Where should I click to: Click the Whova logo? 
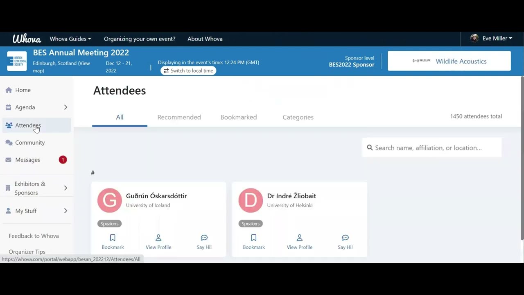click(x=27, y=39)
